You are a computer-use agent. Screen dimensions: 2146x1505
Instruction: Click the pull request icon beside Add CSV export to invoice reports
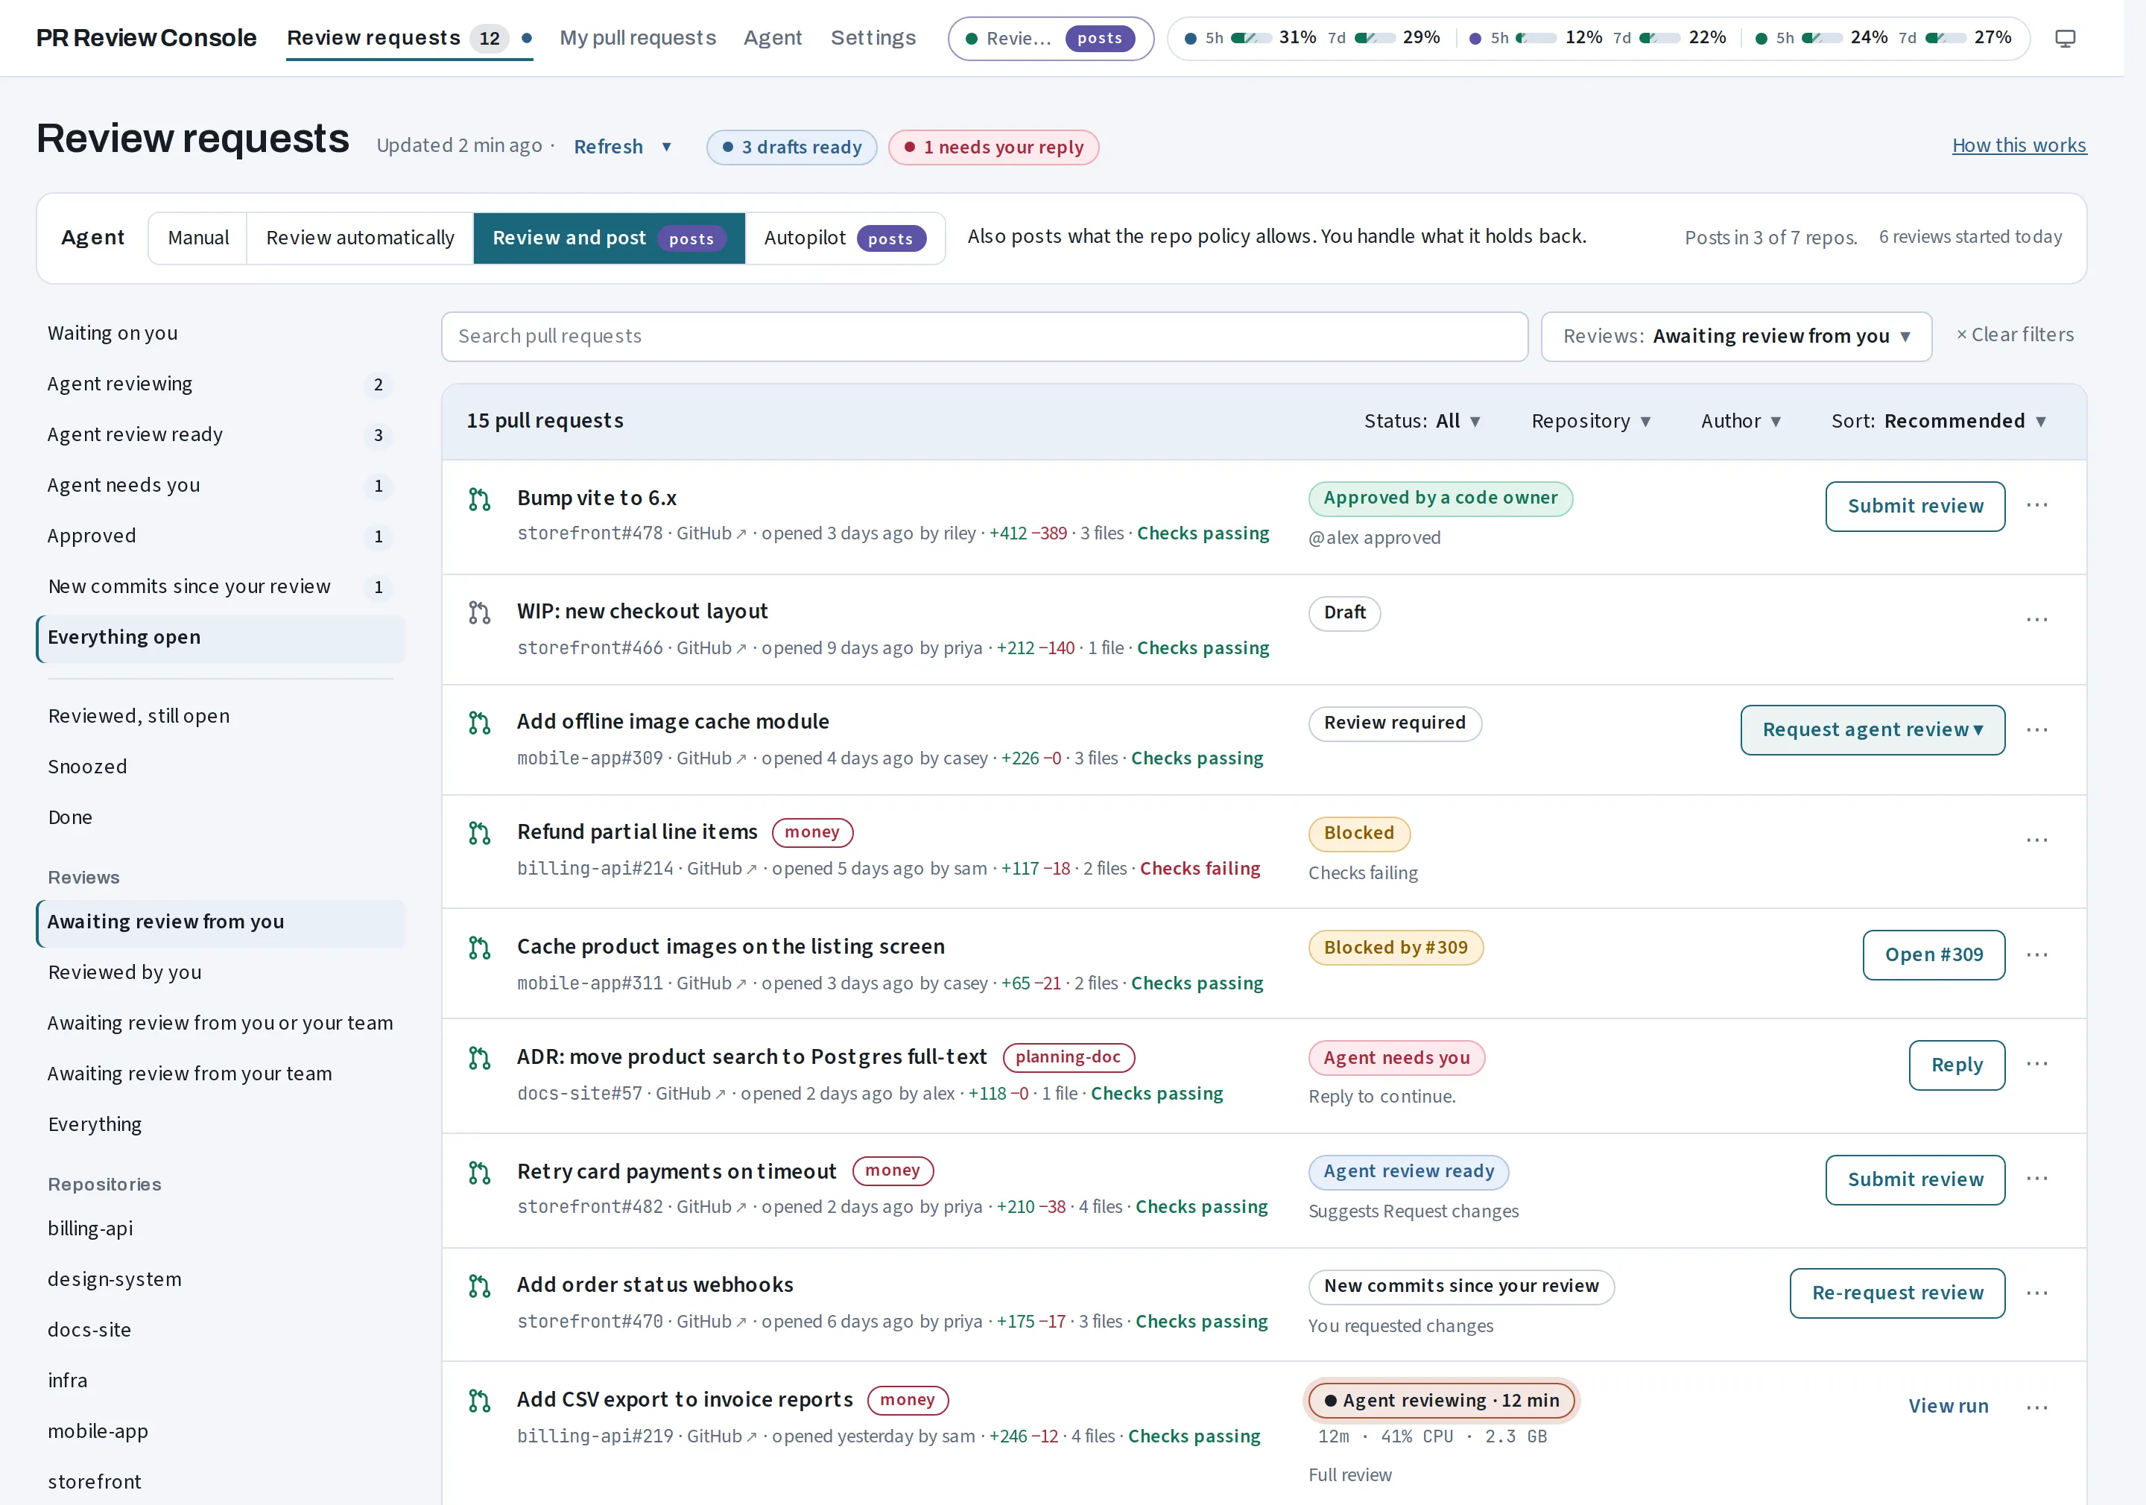coord(479,1400)
